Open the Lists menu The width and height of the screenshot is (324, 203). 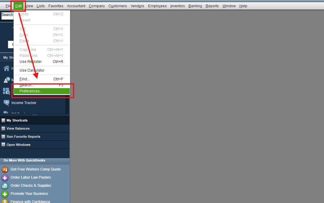(41, 6)
